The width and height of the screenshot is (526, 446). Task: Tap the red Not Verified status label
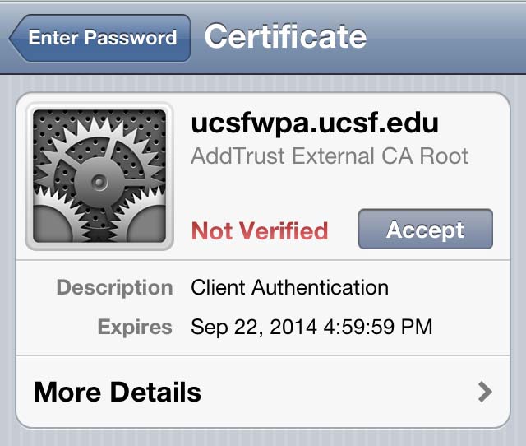tap(260, 231)
